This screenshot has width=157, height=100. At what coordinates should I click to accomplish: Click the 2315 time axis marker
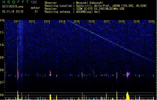point(77,21)
